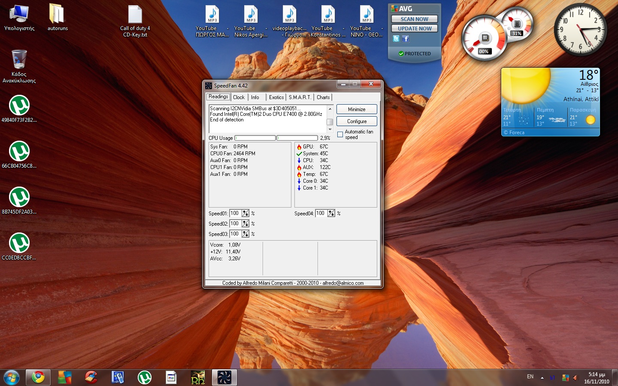618x386 pixels.
Task: Open Google Chrome from the taskbar
Action: [x=38, y=377]
